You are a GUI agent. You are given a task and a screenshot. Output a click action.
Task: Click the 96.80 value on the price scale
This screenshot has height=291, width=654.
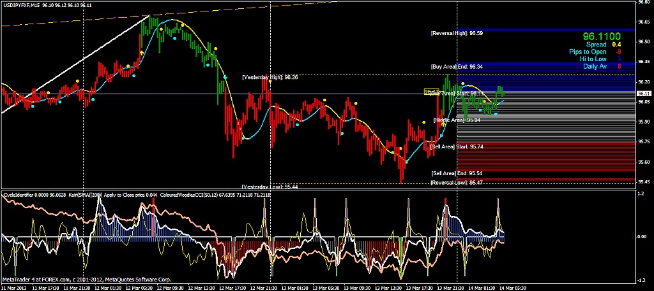tap(644, 2)
